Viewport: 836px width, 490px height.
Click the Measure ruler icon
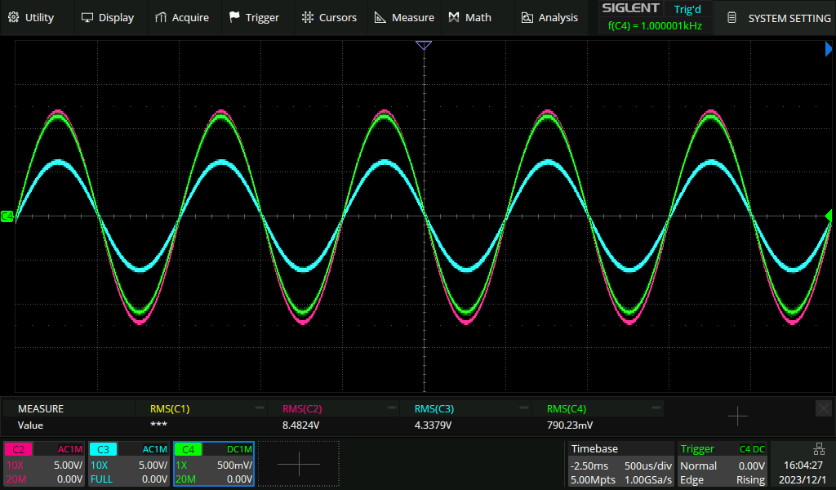(x=380, y=18)
